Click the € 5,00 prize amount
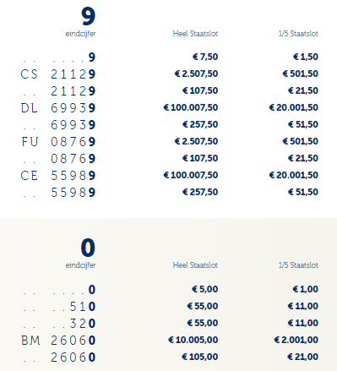337x371 pixels. (205, 289)
